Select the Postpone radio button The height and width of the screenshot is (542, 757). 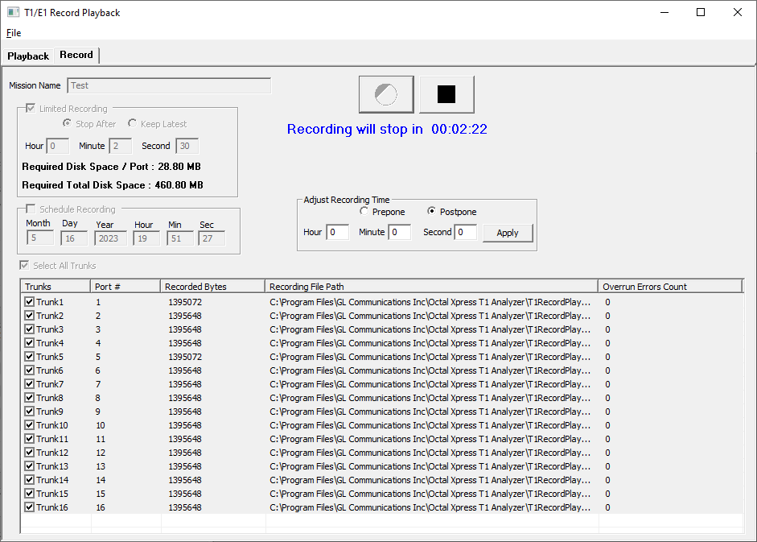(x=431, y=211)
